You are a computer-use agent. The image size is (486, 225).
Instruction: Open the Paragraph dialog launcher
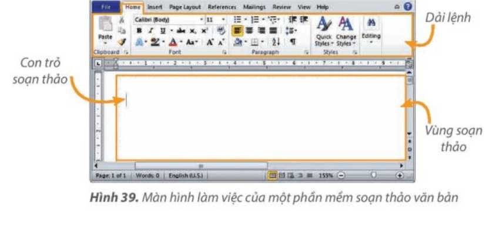(x=306, y=53)
